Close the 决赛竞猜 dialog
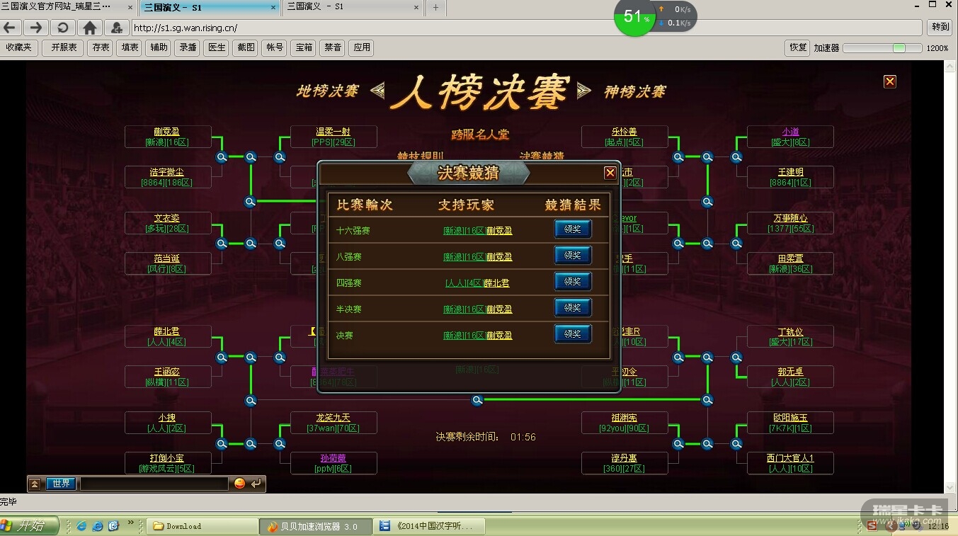 (x=610, y=173)
